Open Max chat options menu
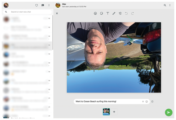 click(x=170, y=5)
